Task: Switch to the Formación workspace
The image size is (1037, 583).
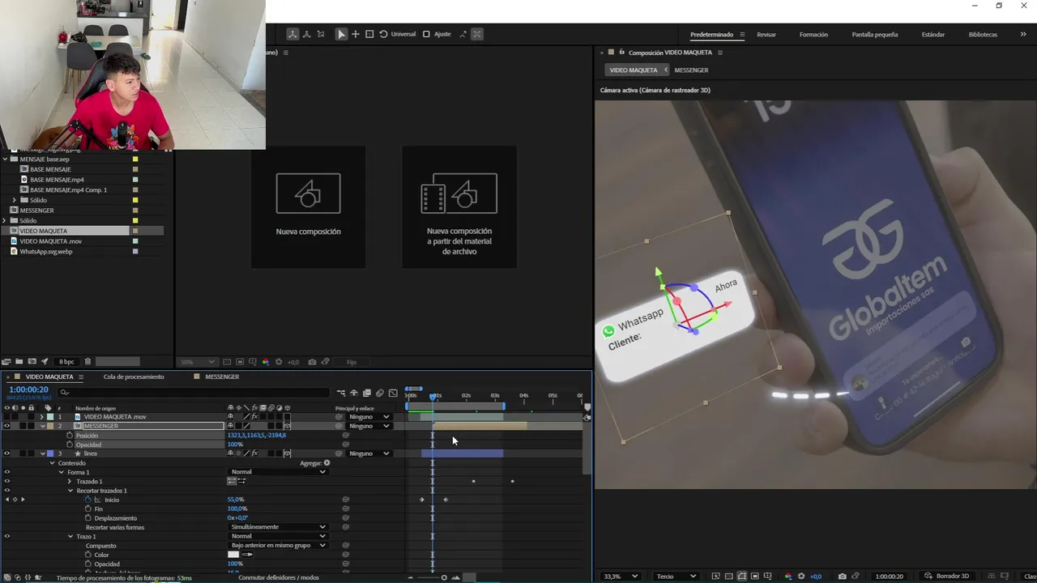Action: (813, 35)
